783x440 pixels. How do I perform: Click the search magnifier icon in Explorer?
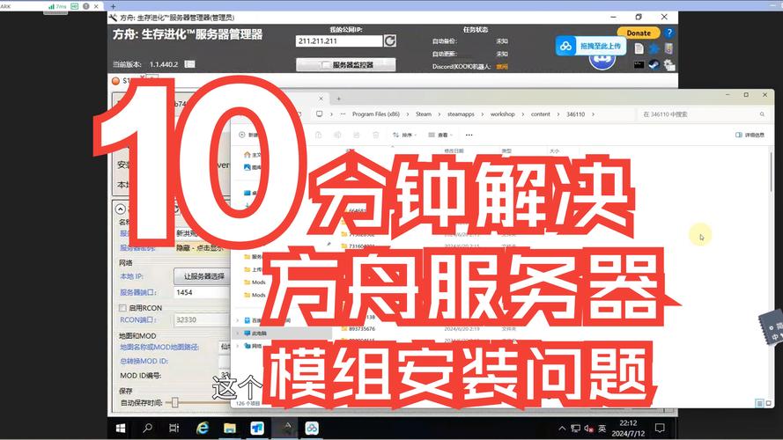pyautogui.click(x=762, y=114)
